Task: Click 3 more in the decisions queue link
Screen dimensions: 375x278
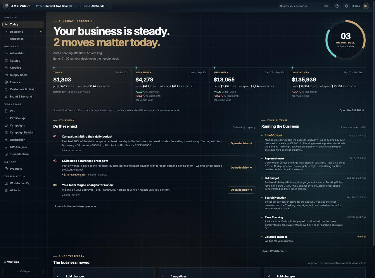Action: click(75, 206)
